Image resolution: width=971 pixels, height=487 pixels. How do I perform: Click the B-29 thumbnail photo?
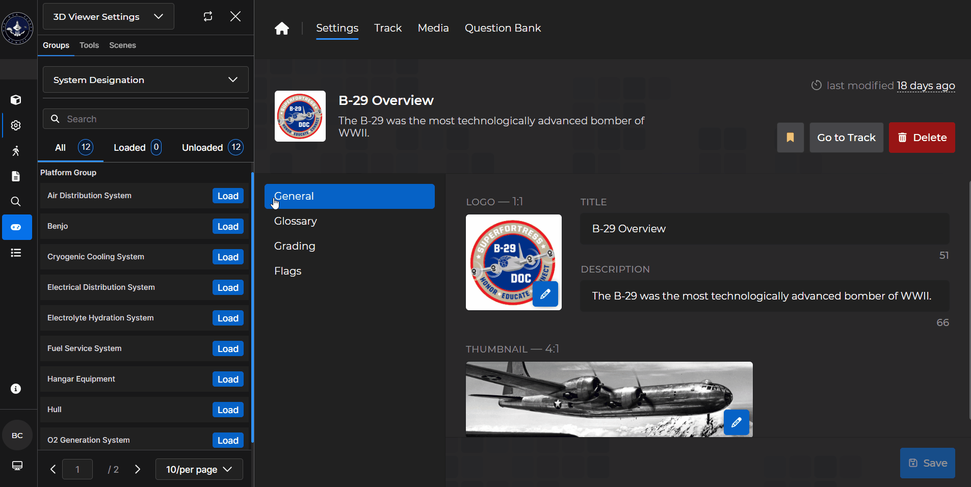click(x=609, y=399)
